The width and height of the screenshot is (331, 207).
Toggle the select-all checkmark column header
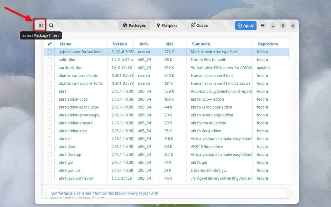coord(49,44)
